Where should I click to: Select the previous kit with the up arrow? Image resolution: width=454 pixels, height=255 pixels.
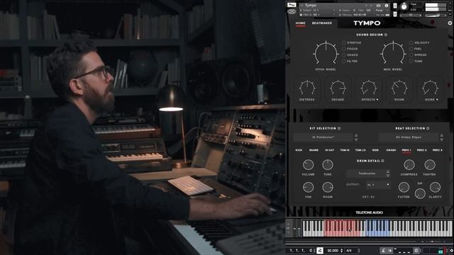point(356,135)
